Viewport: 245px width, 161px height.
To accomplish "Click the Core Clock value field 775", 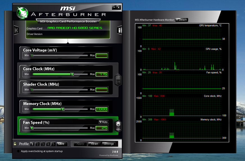I will coord(102,74).
